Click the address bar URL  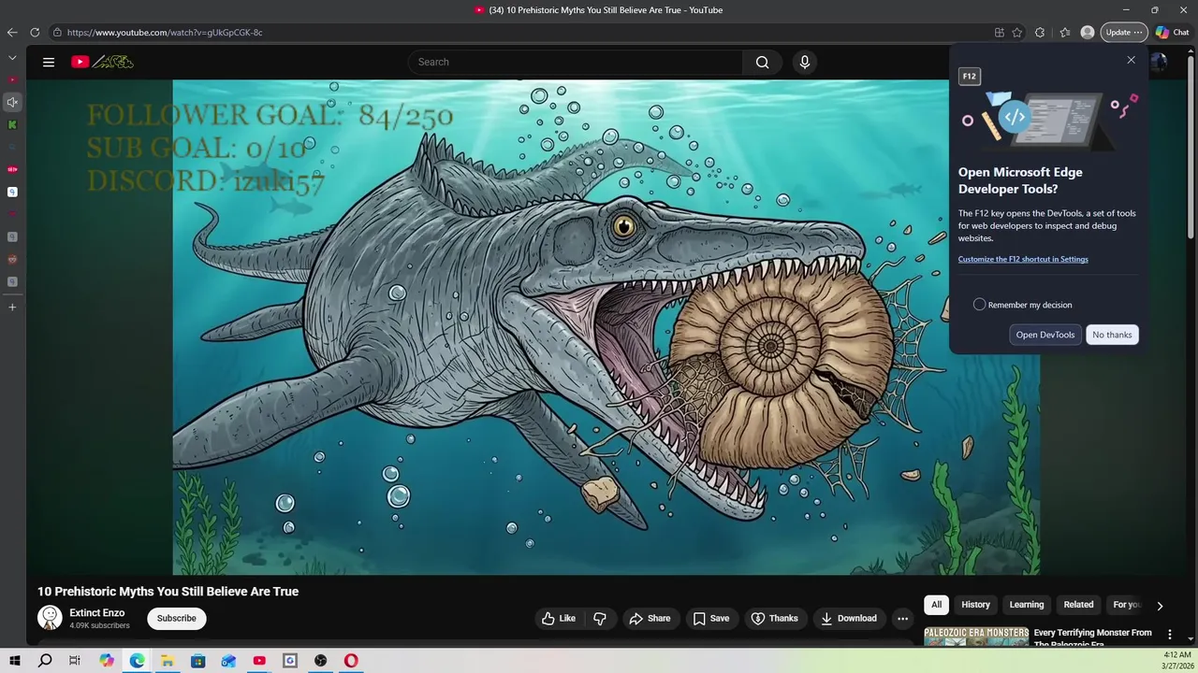[165, 33]
